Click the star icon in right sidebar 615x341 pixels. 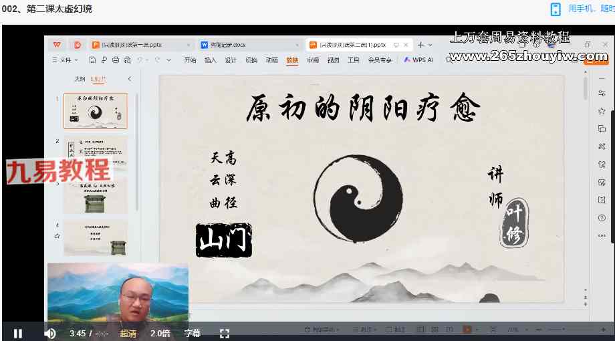point(602,110)
